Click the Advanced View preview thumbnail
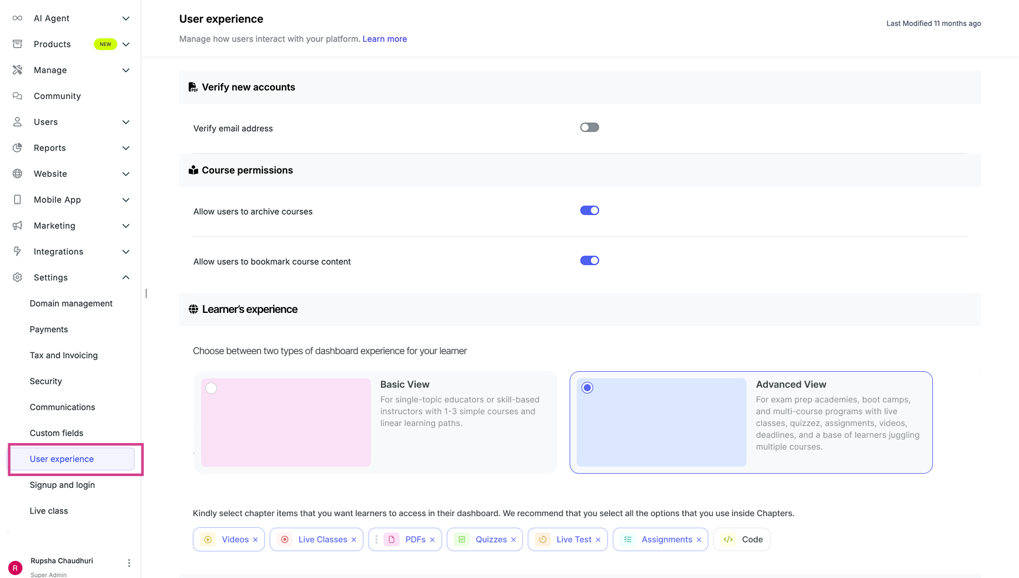Viewport: 1019px width, 578px height. click(x=661, y=422)
